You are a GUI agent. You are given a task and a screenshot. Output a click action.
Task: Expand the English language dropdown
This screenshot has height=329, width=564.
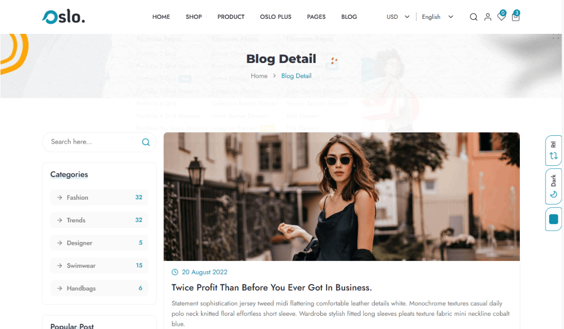(x=438, y=17)
